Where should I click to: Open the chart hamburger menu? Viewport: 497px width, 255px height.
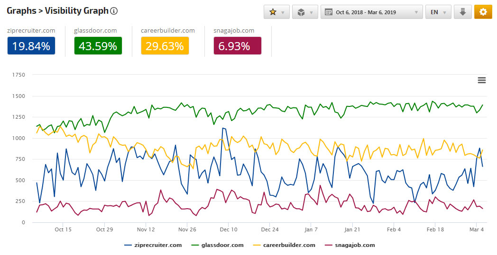click(482, 80)
